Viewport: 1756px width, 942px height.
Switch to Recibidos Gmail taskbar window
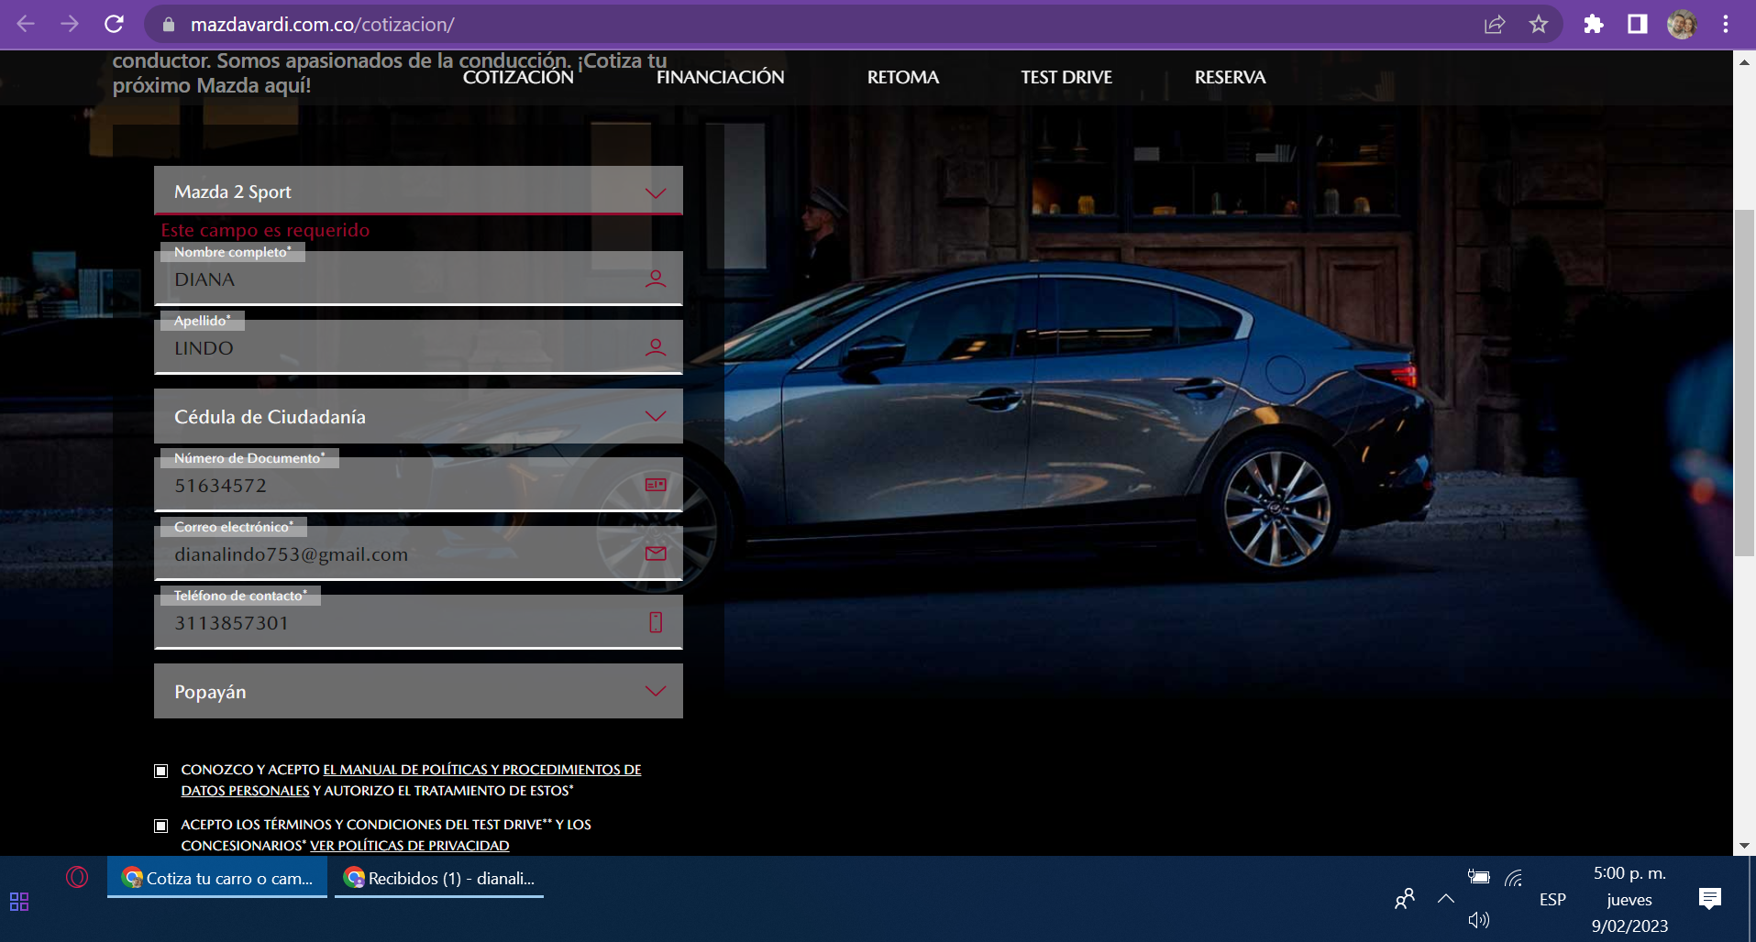click(439, 878)
